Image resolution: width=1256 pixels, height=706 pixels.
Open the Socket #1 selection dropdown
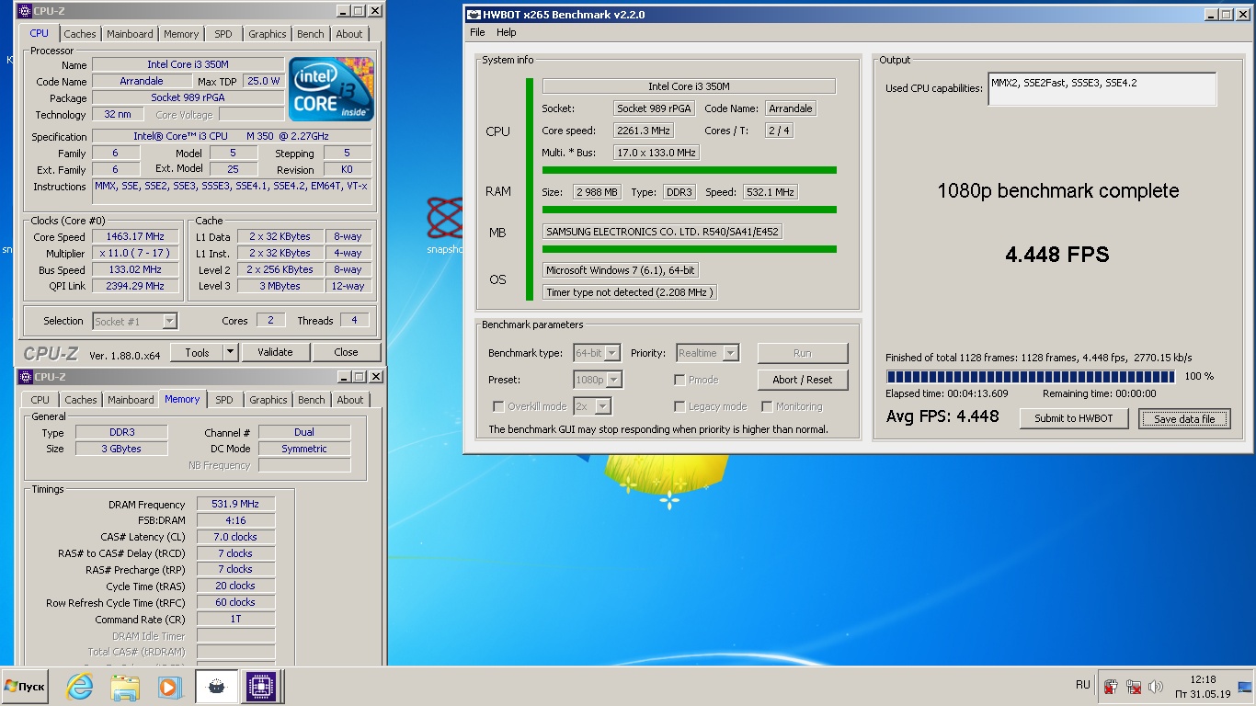click(135, 322)
